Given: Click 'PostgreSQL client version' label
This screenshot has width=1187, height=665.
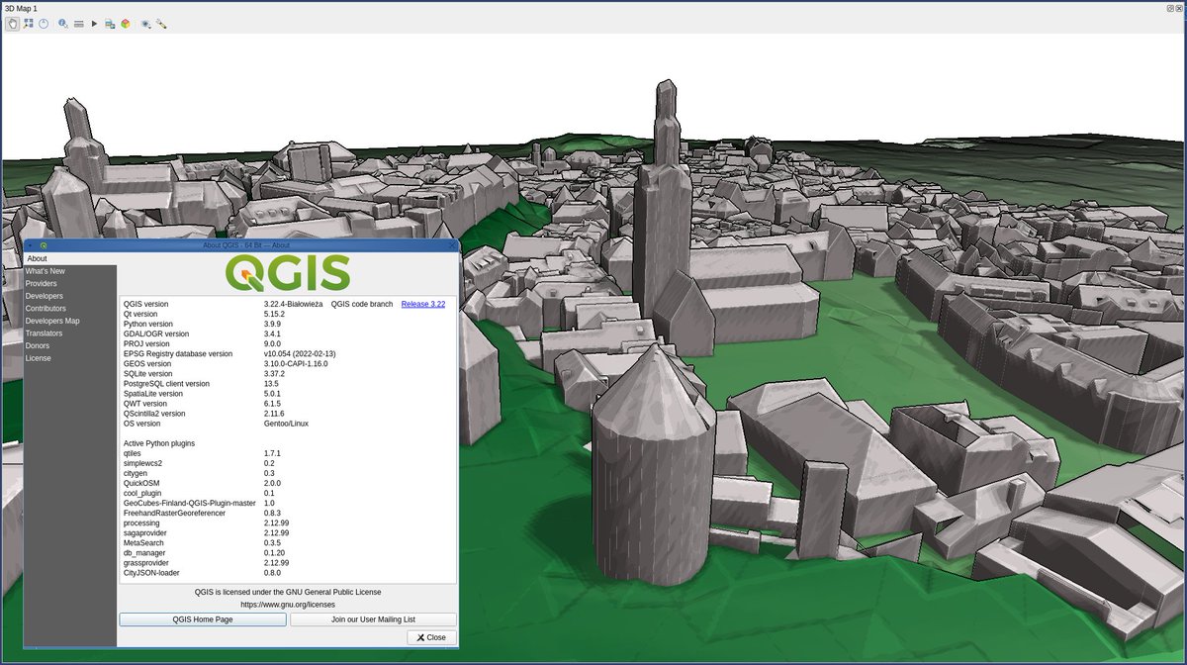Looking at the screenshot, I should 166,384.
